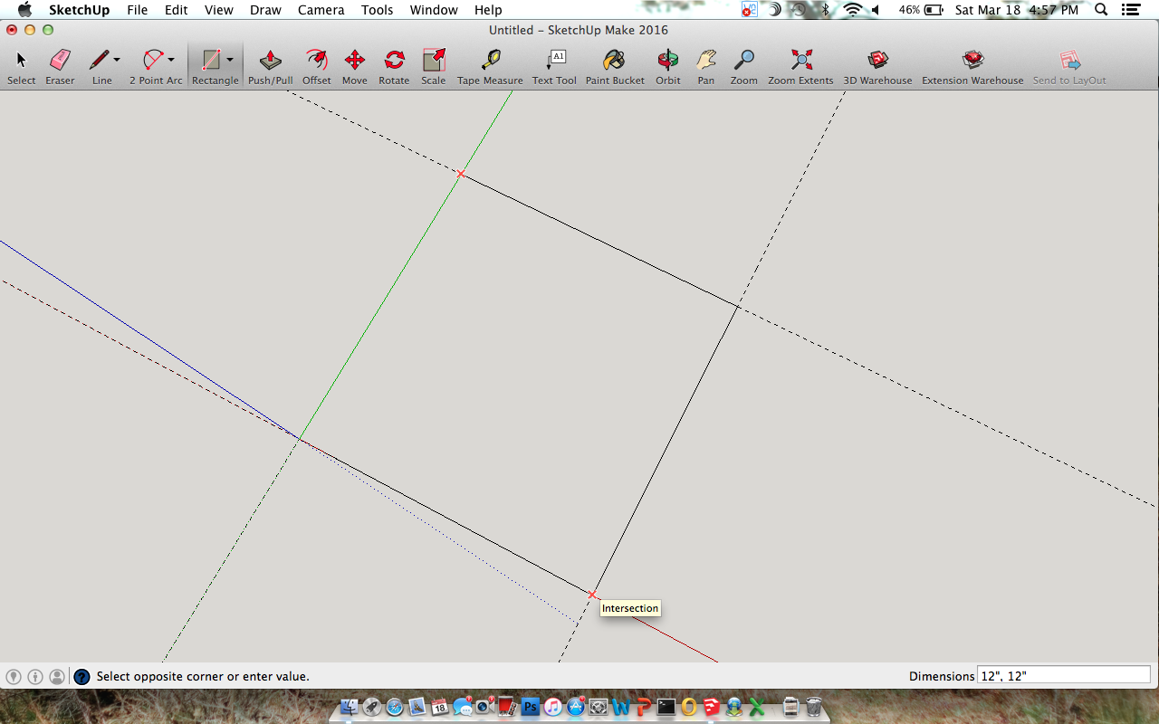Click the sign-in person status icon
Viewport: 1159px width, 724px height.
(x=57, y=676)
